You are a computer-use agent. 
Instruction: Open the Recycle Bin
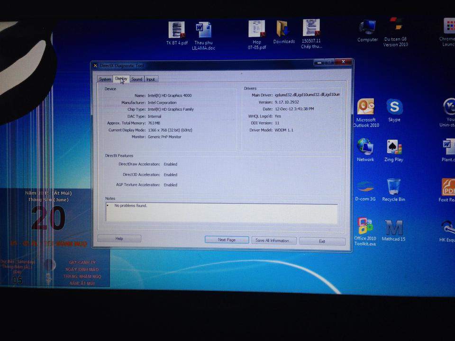[393, 190]
